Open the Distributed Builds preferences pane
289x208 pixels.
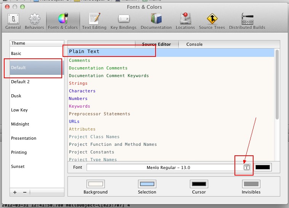pos(247,21)
